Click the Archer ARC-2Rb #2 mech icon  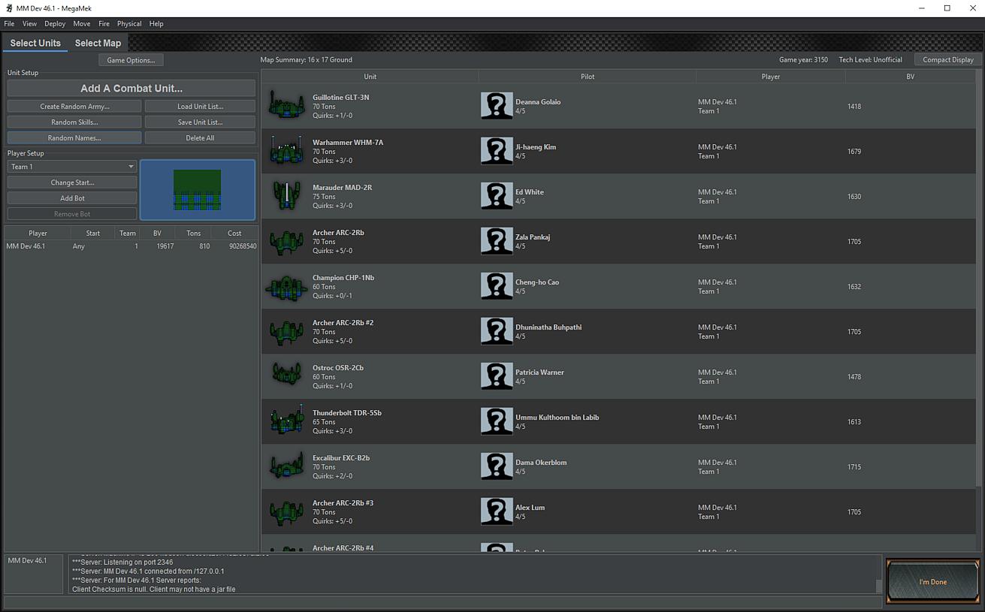pyautogui.click(x=286, y=331)
